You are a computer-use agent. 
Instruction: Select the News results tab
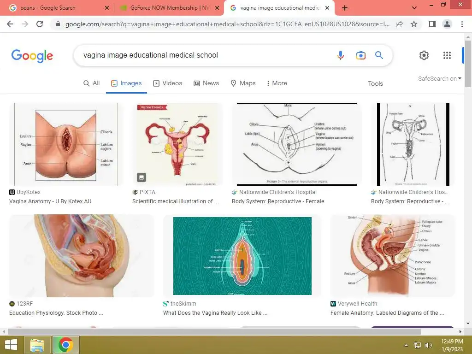click(x=206, y=83)
